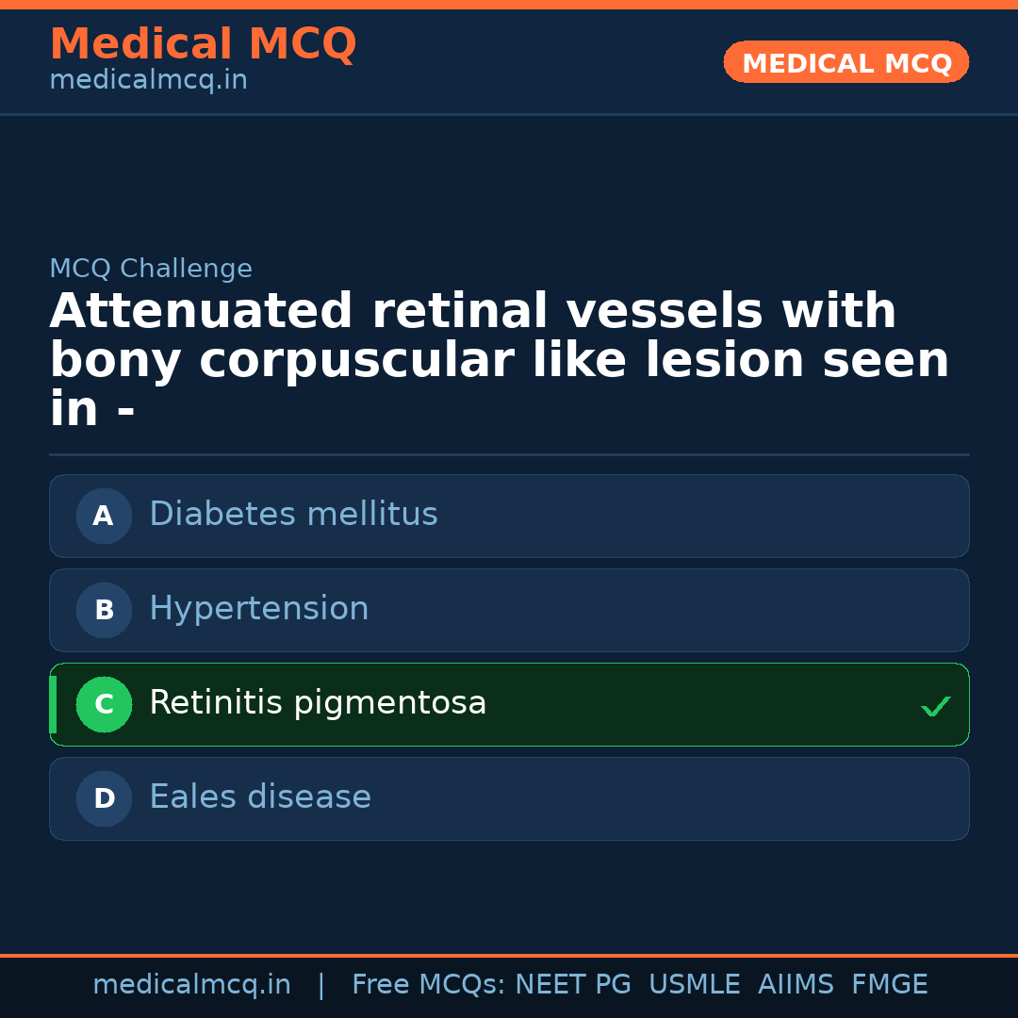Open the medicalmcq.in link under the logo
The height and width of the screenshot is (1018, 1018).
click(x=148, y=80)
